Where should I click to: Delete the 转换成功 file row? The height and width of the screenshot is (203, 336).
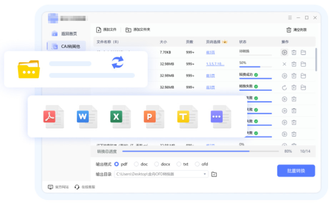(x=294, y=76)
